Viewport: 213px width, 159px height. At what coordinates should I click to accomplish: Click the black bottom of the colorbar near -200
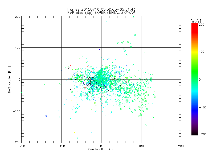pyautogui.click(x=195, y=133)
